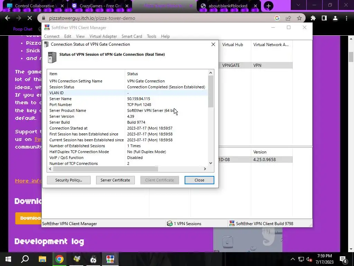Select the Port Number row TCP Port 1248
Viewport: 354px width, 266px height.
(127, 105)
